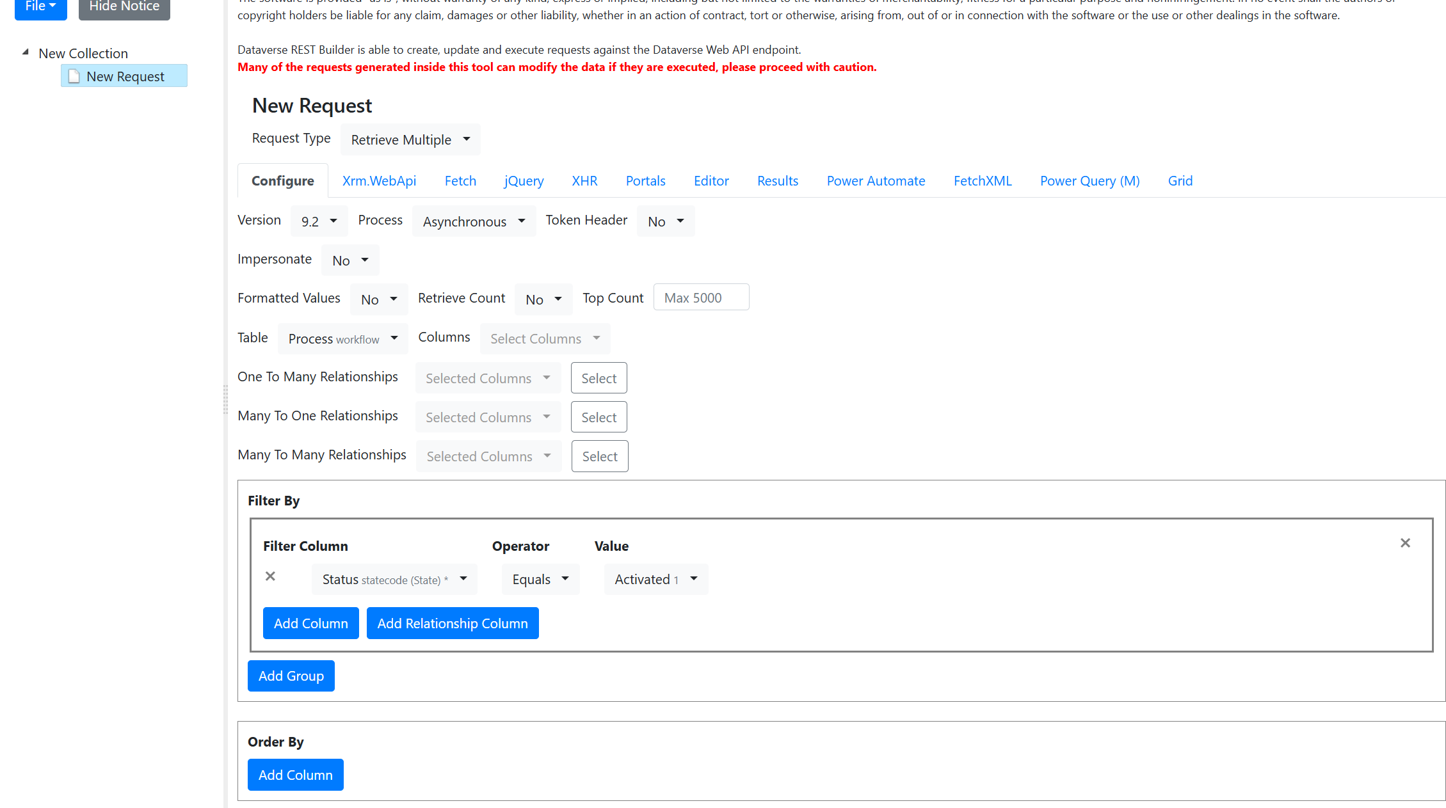This screenshot has width=1446, height=808.
Task: Click Add Column in Filter By
Action: pyautogui.click(x=311, y=623)
